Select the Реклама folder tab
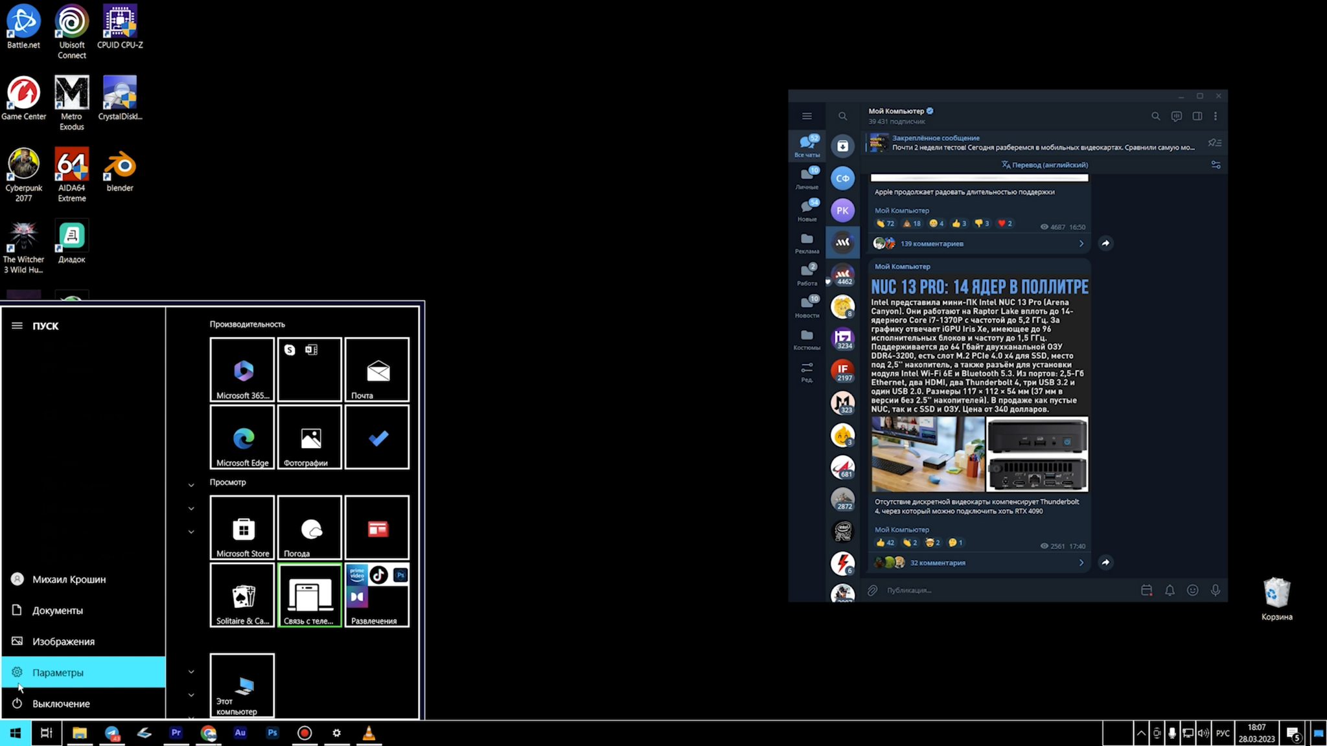Image resolution: width=1327 pixels, height=746 pixels. 807,242
